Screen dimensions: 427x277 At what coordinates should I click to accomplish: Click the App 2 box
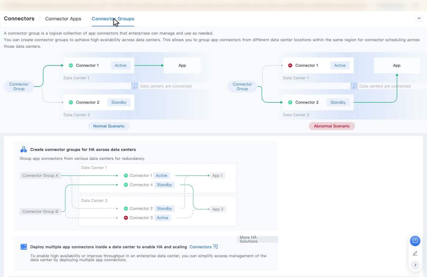(x=218, y=209)
